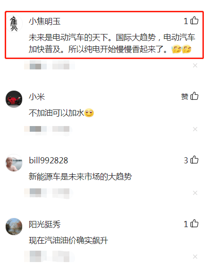Image resolution: width=210 pixels, height=271 pixels.
Task: Open 小焦明玉's profile avatar
Action: tap(14, 24)
